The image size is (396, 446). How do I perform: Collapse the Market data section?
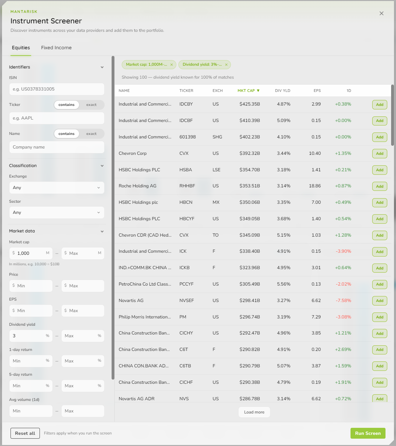point(102,231)
